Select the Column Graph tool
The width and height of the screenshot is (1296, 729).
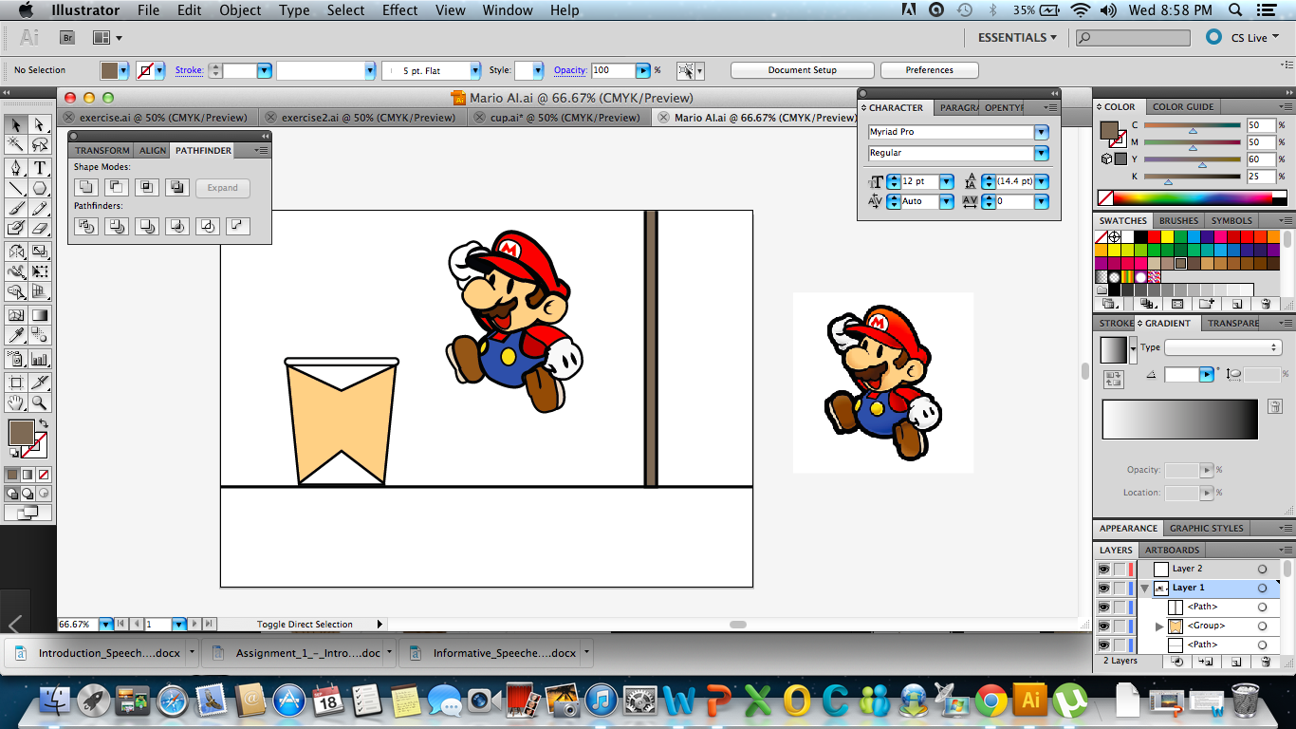[40, 359]
